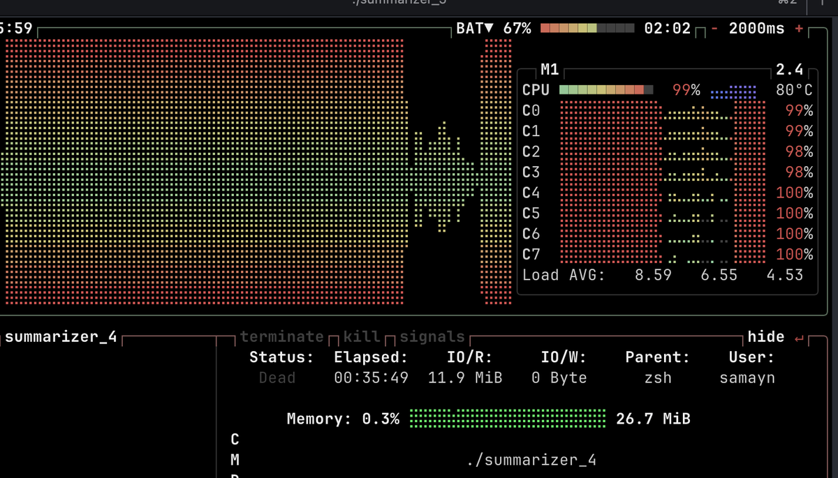Click the IO/R value 11.9 MiB

point(465,378)
